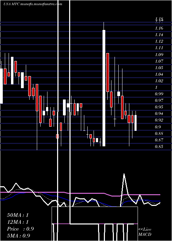Click the 1.07 price axis label
This screenshot has height=241, width=172.
159,61
